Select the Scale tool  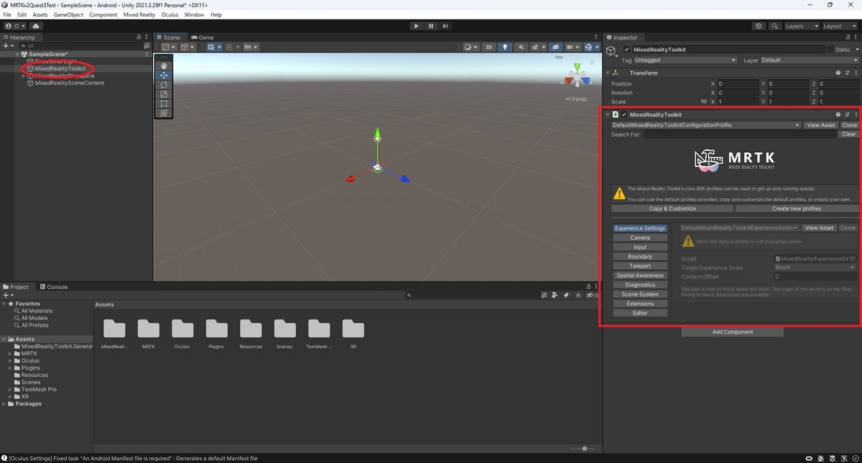164,94
